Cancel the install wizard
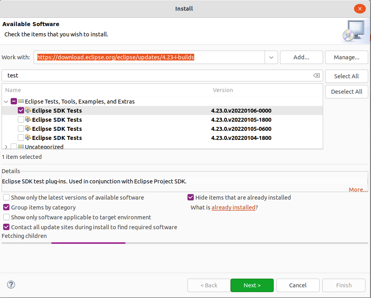This screenshot has width=371, height=298. 298,285
